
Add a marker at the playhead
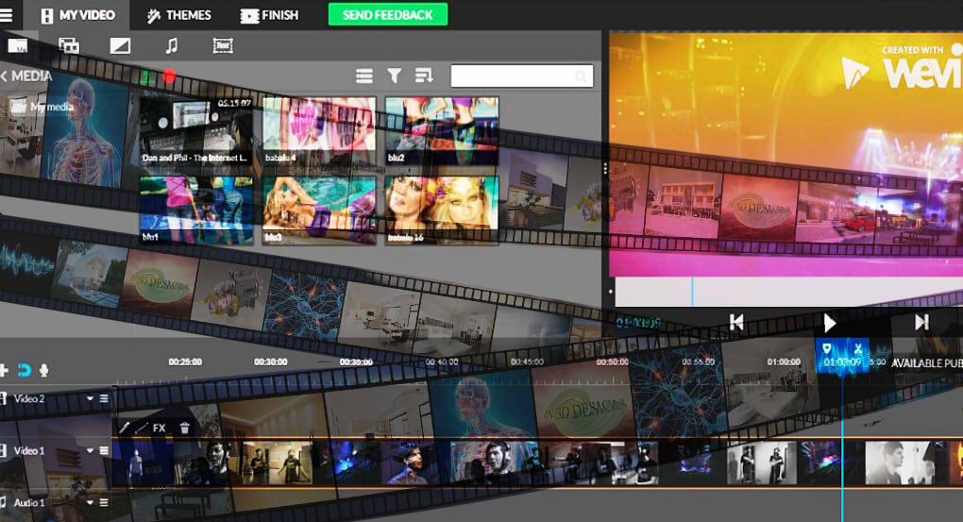coord(827,348)
